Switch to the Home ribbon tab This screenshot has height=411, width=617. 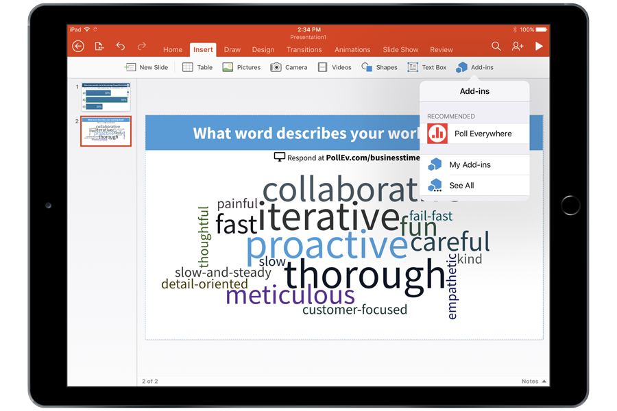click(173, 49)
